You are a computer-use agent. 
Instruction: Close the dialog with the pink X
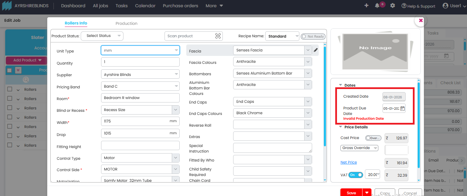421,21
